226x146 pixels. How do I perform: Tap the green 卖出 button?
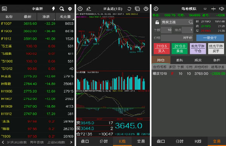[179, 49]
